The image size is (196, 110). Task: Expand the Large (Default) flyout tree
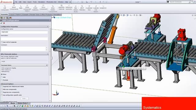[52, 17]
